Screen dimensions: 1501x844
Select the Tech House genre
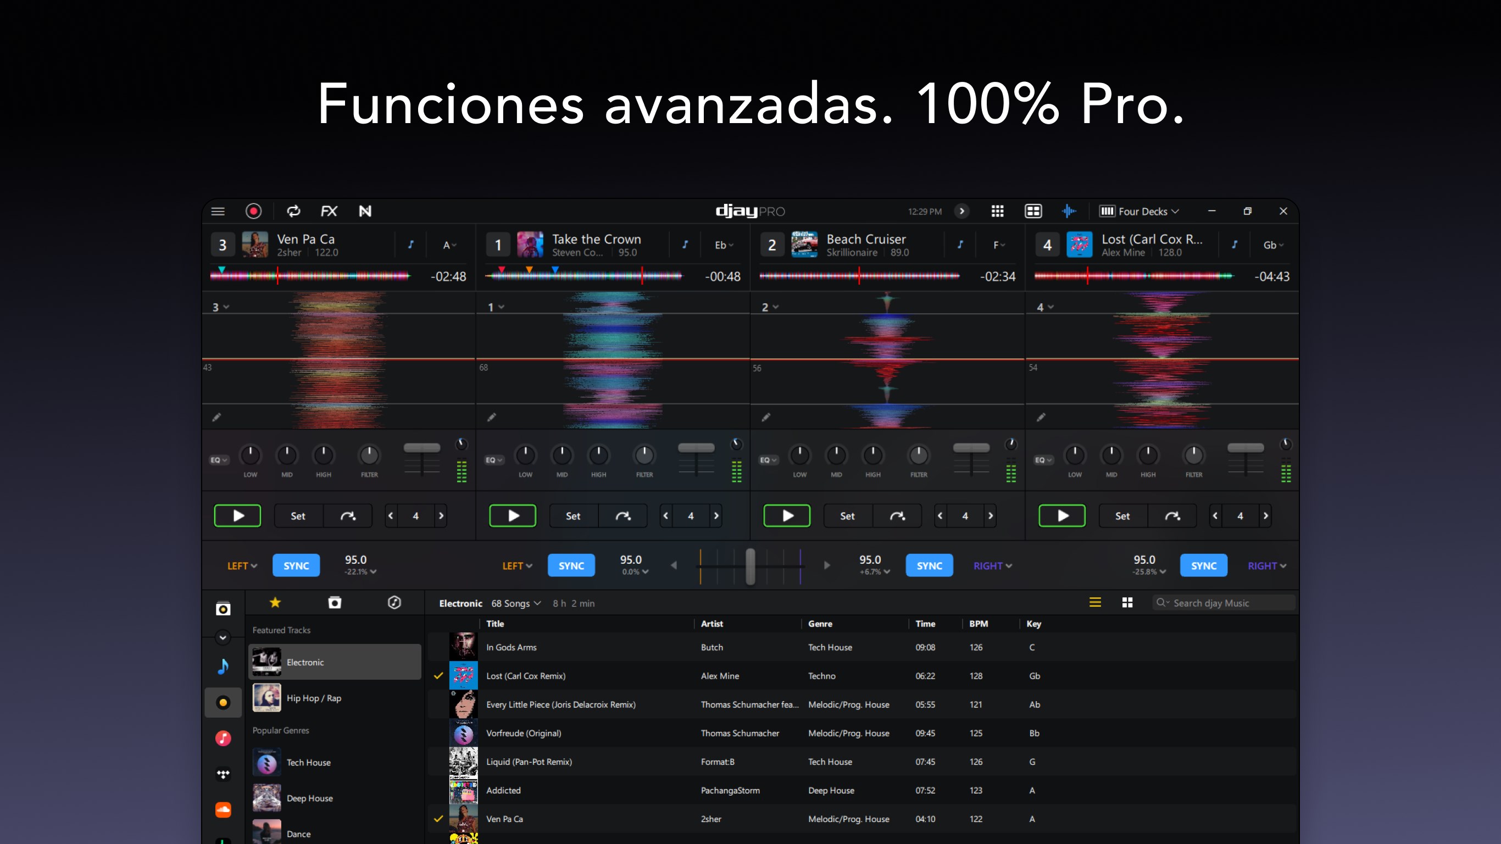335,762
